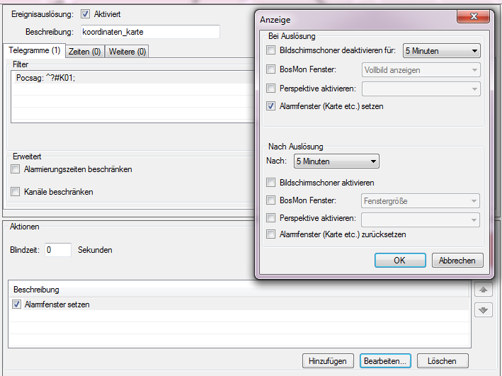Enable Bildschirmschoner deaktivieren für checkbox
The height and width of the screenshot is (376, 502).
coord(271,50)
